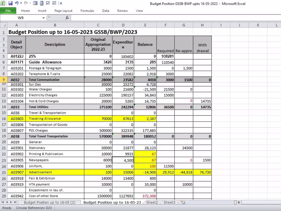Screen dimensions: 281x211
Task: Click the Excel program icon top-left
Action: (x=3, y=3)
